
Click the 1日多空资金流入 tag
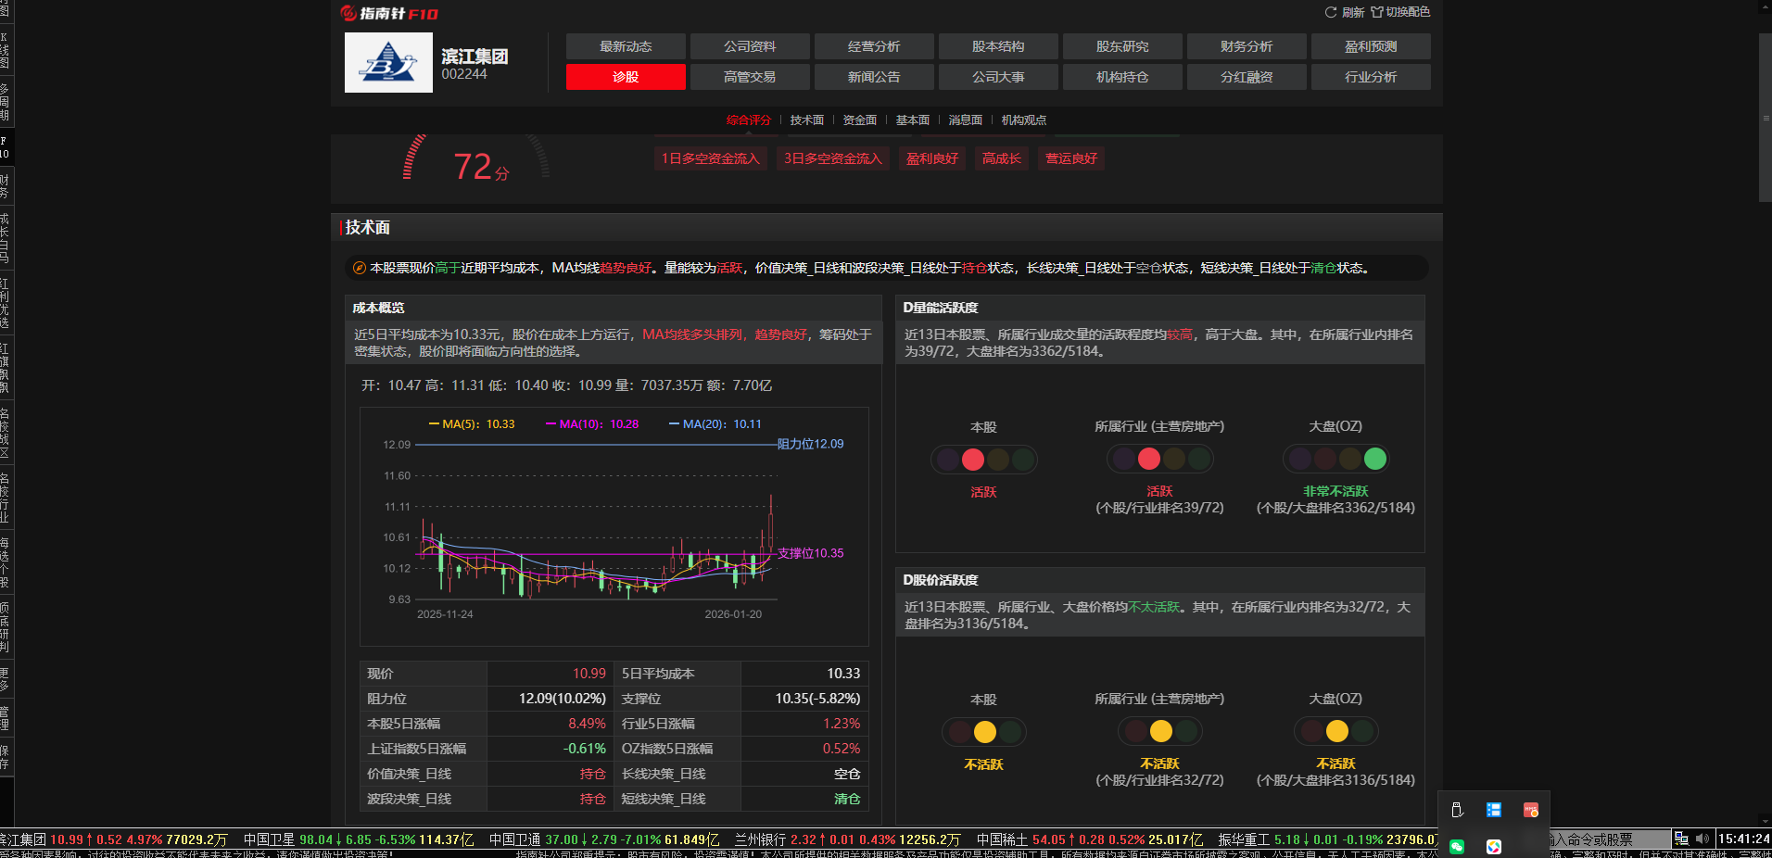711,158
